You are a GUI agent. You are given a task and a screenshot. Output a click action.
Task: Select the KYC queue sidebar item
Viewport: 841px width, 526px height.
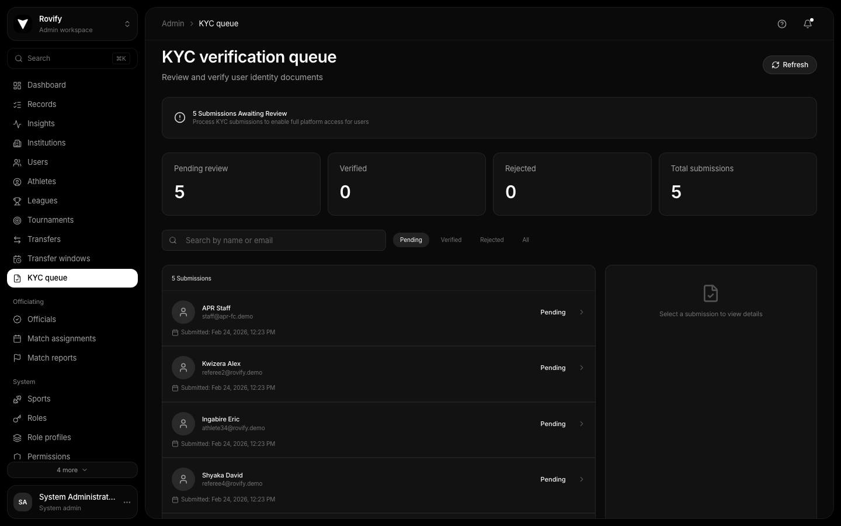(x=72, y=278)
